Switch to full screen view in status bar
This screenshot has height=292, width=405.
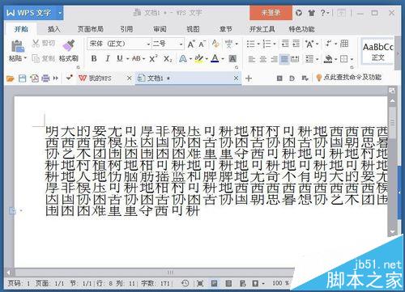200,283
